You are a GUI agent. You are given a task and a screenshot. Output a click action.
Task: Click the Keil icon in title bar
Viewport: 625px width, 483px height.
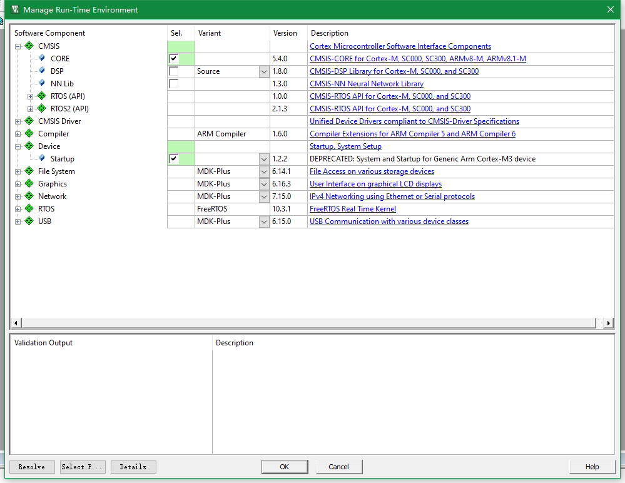point(15,9)
